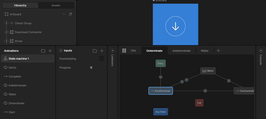
Task: Open the Indeterminate layer tab
Action: (x=181, y=51)
